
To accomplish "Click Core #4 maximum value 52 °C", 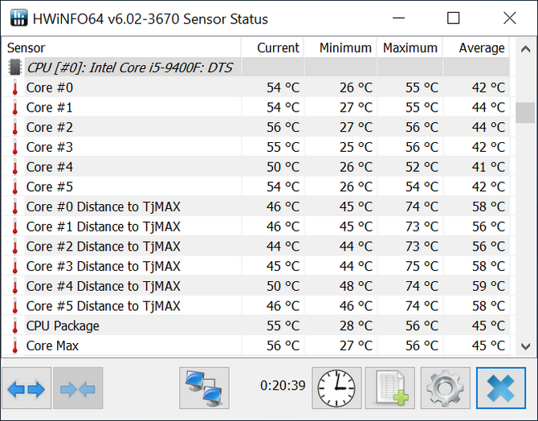I will (422, 167).
